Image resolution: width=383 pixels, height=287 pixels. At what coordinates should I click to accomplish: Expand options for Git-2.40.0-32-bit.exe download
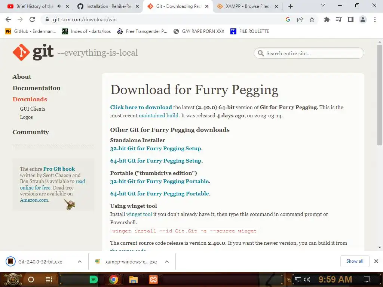click(x=80, y=262)
